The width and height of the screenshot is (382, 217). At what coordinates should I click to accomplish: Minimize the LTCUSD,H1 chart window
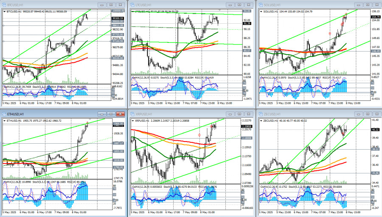point(230,5)
